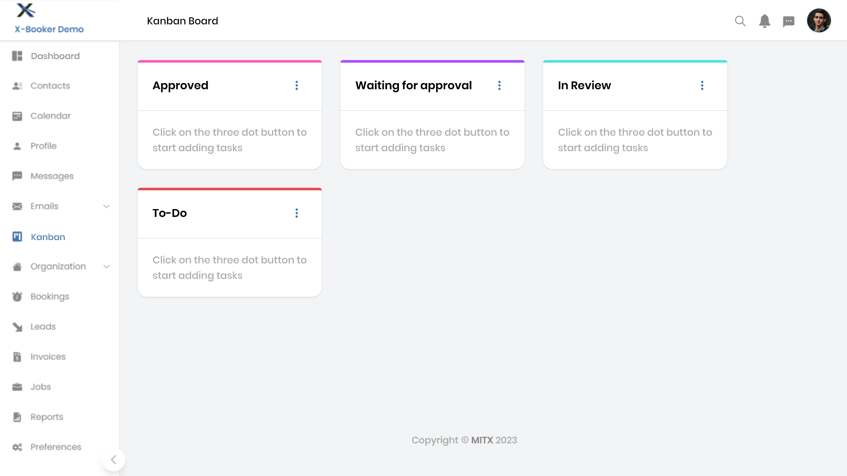
Task: Click the X-Booker Demo logo link
Action: [x=49, y=19]
